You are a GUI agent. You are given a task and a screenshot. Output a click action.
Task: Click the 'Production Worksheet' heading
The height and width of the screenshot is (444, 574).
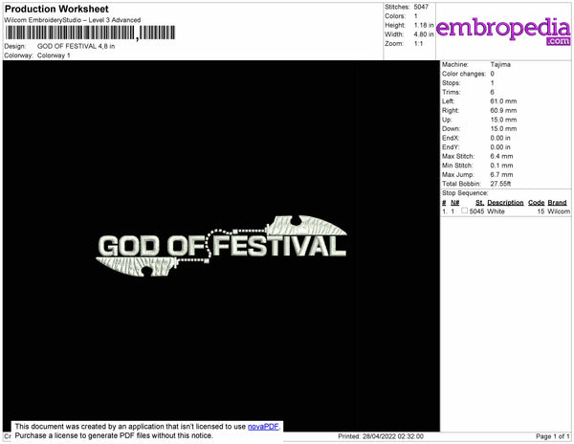pyautogui.click(x=56, y=9)
